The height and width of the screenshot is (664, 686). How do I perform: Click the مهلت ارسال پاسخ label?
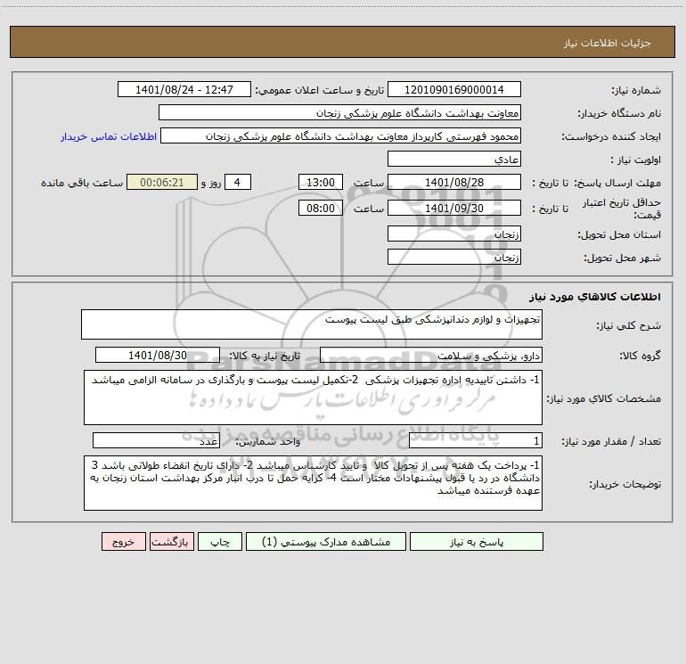(617, 183)
